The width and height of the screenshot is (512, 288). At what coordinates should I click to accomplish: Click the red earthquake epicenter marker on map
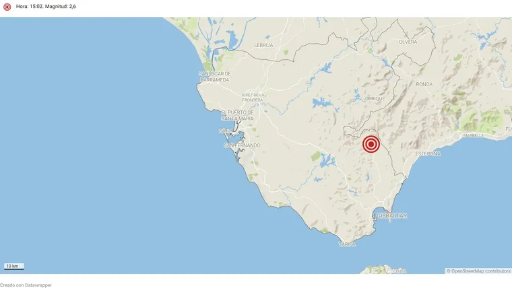(x=371, y=144)
